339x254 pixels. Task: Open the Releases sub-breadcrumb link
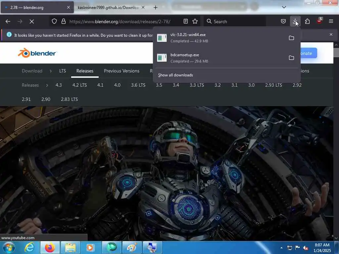[30, 85]
